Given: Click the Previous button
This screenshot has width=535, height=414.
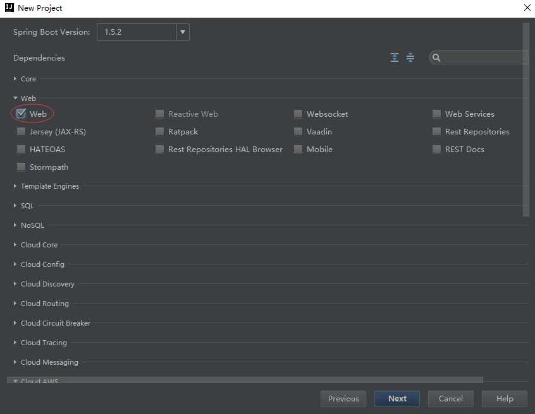Looking at the screenshot, I should [343, 399].
